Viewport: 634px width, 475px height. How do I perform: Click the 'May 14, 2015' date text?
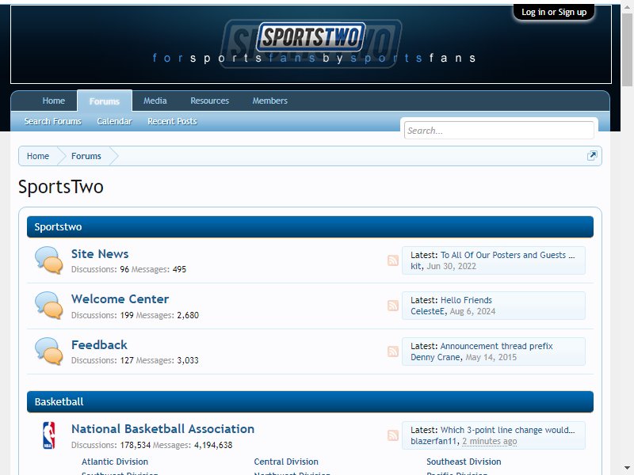pos(491,358)
